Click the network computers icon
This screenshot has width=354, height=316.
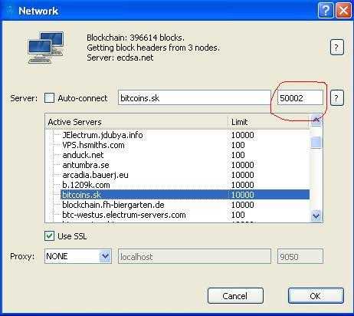[x=46, y=48]
